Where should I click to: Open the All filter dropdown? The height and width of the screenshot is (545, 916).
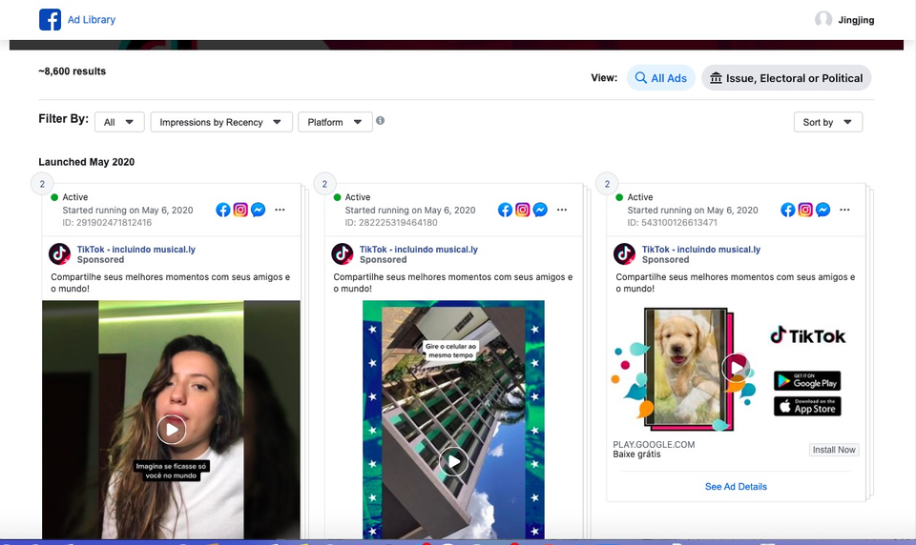click(119, 122)
